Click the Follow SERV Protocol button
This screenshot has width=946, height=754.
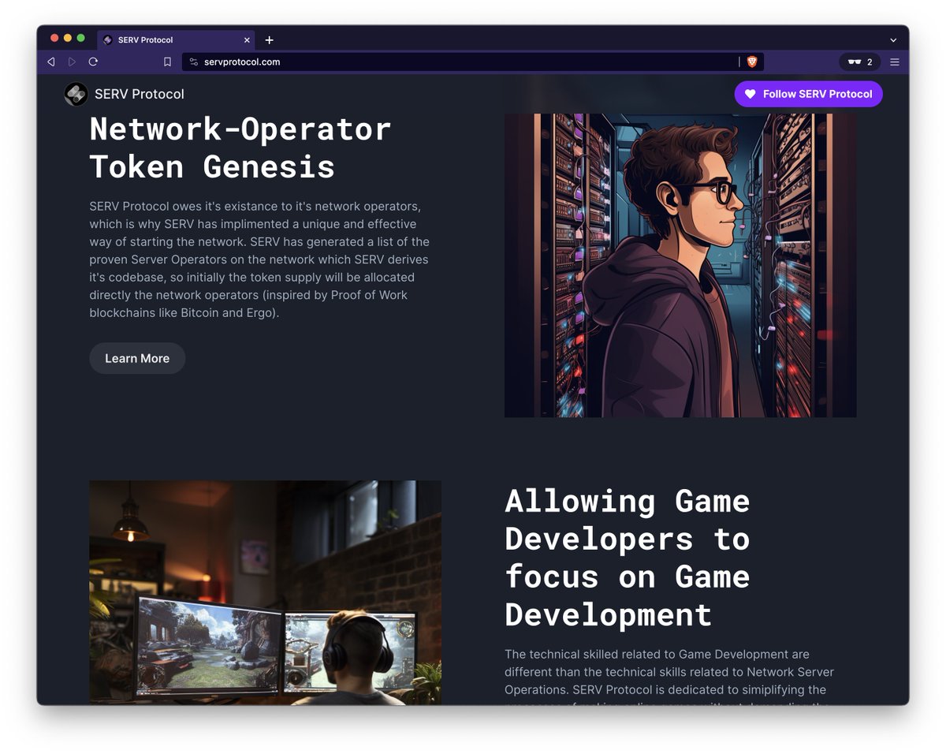tap(808, 94)
